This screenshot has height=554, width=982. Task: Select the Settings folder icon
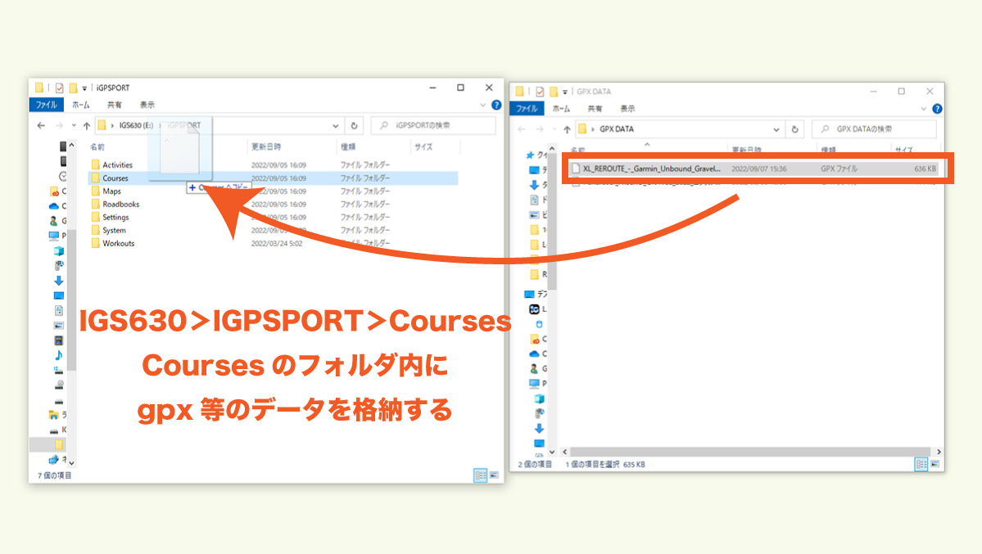[x=95, y=217]
